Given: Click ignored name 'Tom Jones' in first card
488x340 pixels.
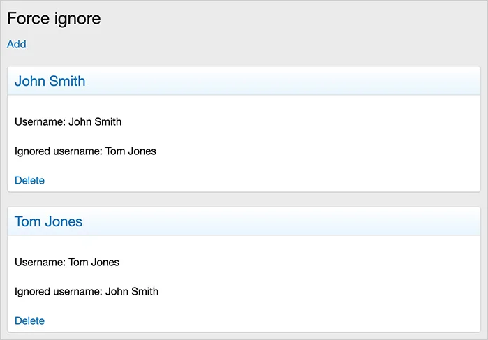Looking at the screenshot, I should pos(131,151).
